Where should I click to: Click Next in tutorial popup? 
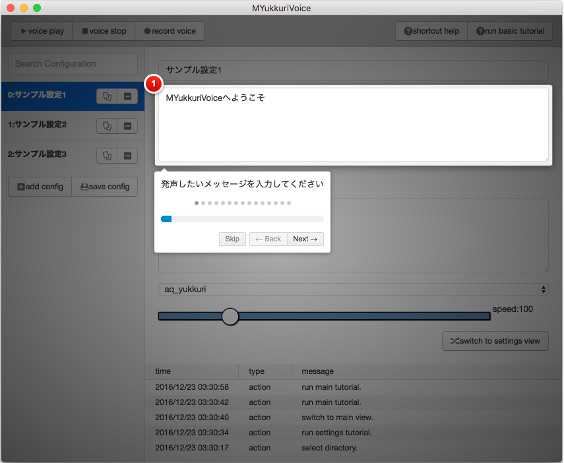coord(305,239)
